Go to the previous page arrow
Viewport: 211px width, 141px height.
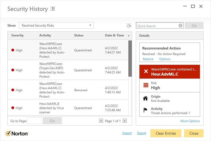101,121
